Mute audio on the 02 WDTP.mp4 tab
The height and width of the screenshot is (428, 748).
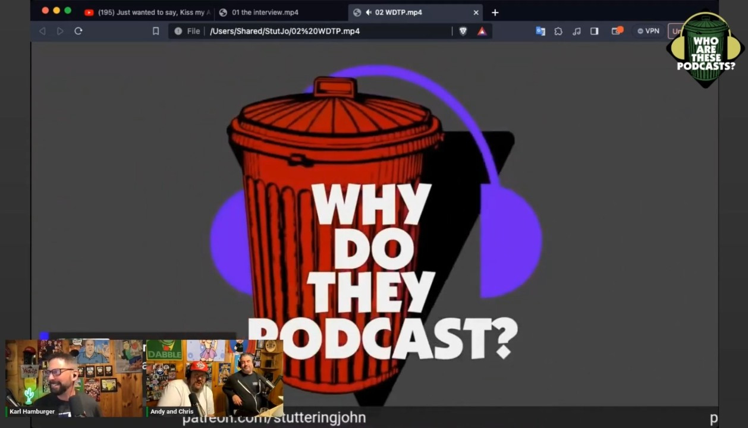pyautogui.click(x=368, y=12)
